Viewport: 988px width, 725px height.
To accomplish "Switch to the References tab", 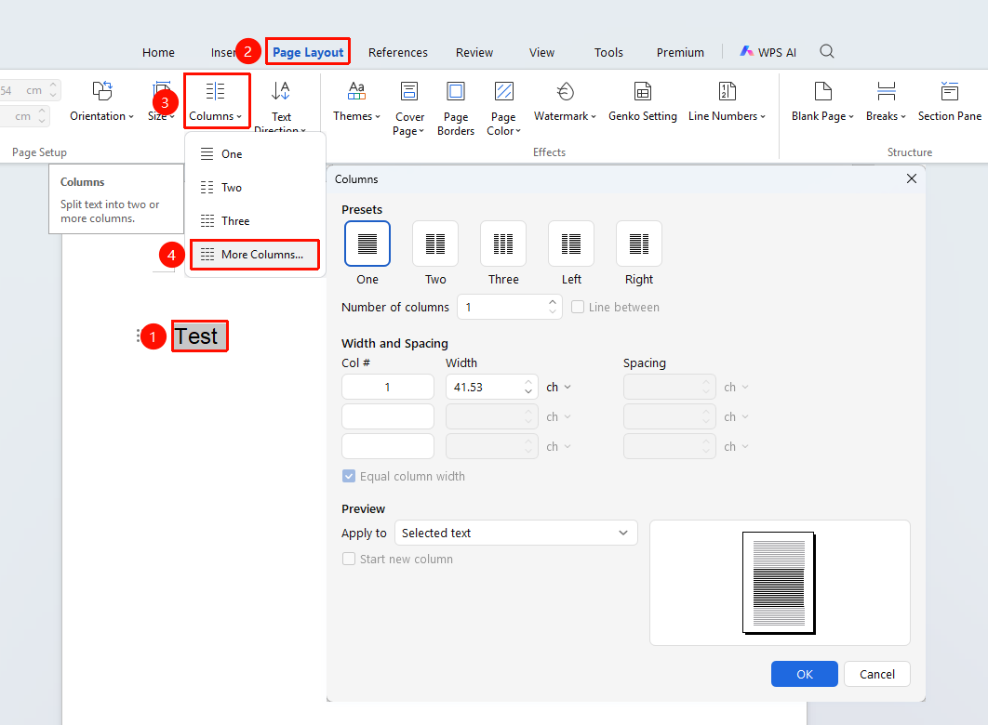I will pos(398,52).
